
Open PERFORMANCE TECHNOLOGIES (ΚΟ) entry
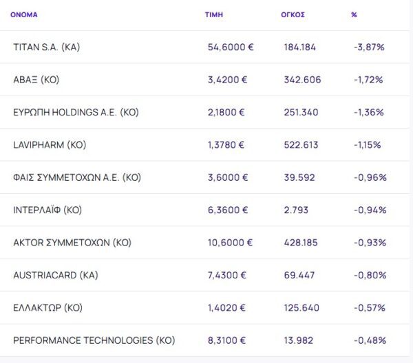(94, 340)
